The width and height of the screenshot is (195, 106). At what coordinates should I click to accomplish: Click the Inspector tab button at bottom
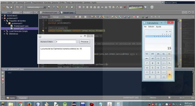(x=23, y=98)
